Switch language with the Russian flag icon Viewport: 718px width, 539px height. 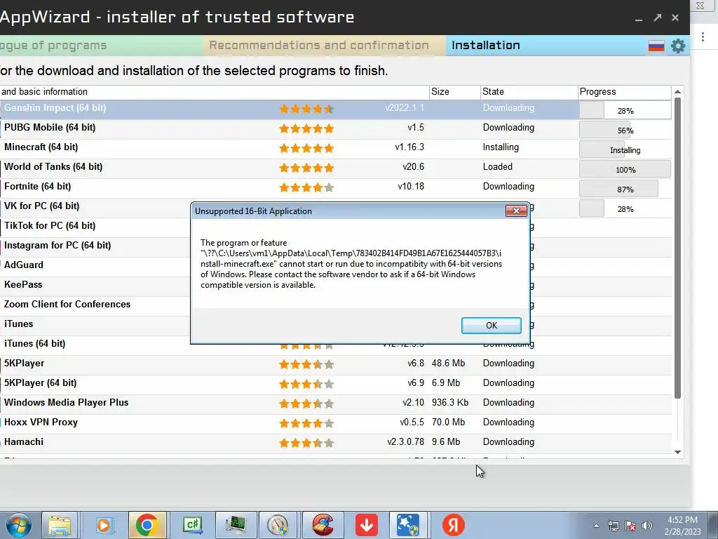656,46
